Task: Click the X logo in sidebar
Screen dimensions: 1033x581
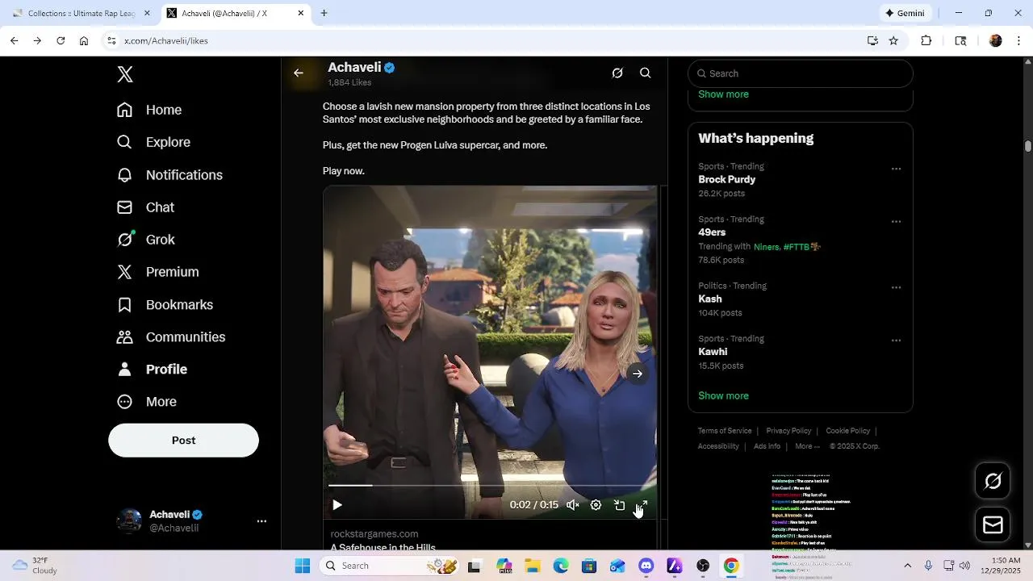Action: pos(125,74)
